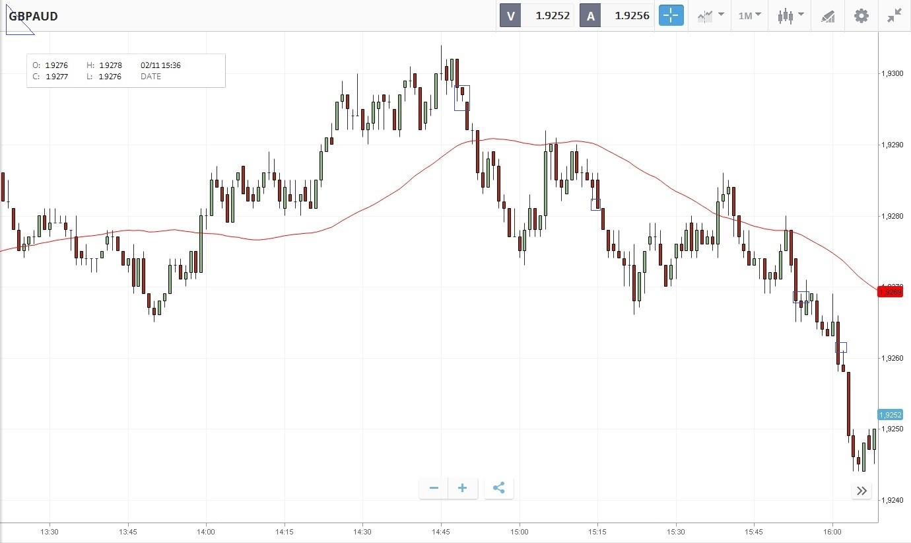Zoom out with the minus button
The height and width of the screenshot is (543, 911).
tap(434, 488)
